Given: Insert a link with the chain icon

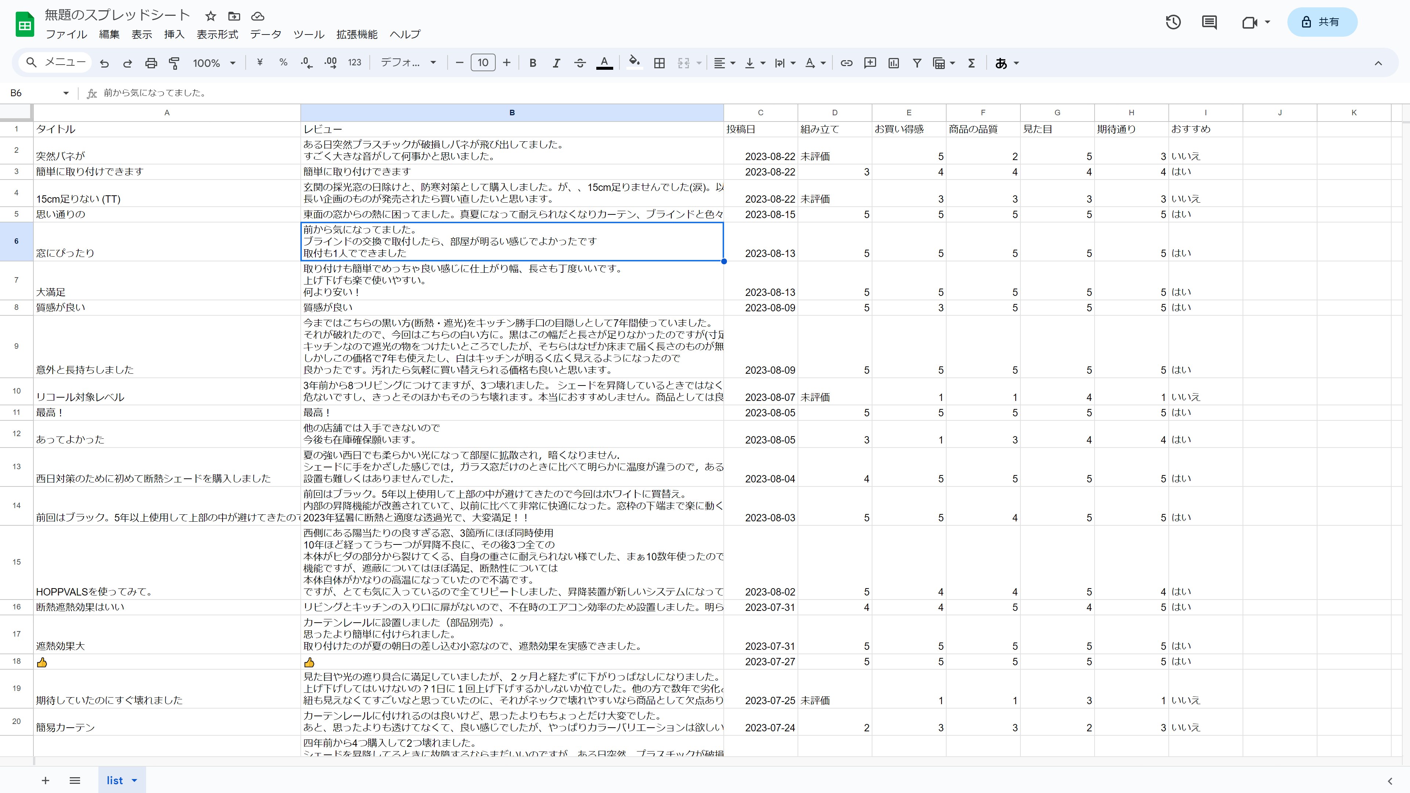Looking at the screenshot, I should [846, 64].
